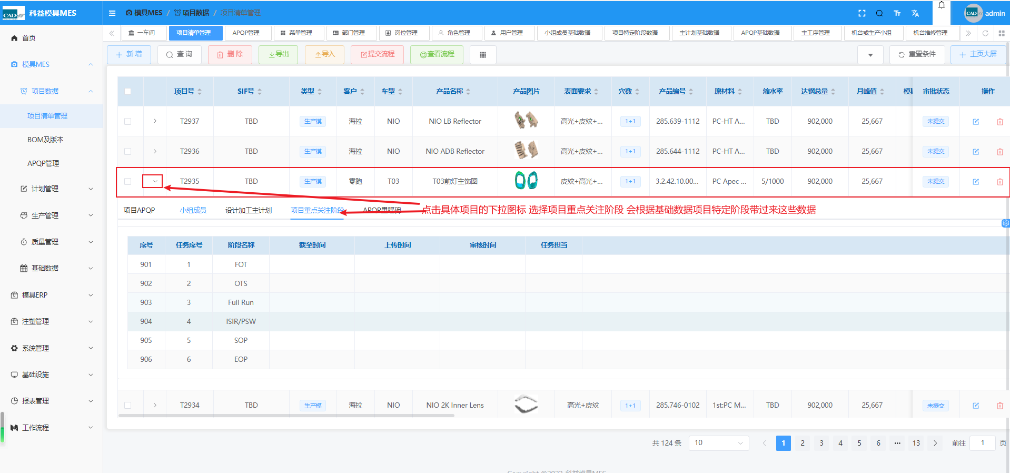
Task: Check the box for row T2935
Action: [x=127, y=181]
